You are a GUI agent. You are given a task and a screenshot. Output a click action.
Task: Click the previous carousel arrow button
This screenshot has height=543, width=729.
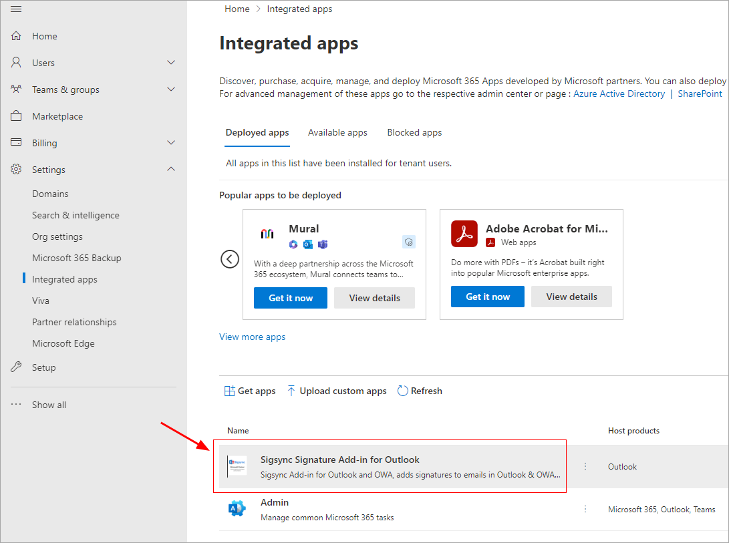point(230,259)
